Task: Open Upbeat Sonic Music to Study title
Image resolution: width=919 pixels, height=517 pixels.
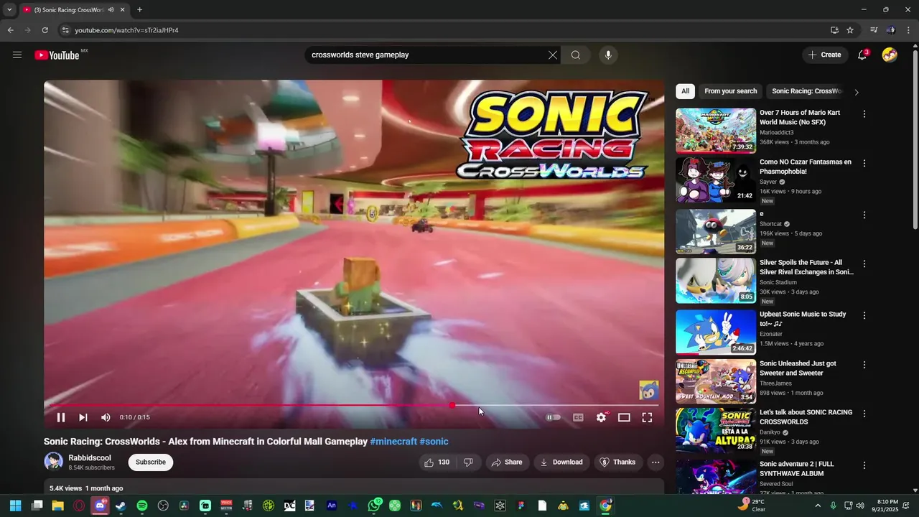Action: pos(803,319)
